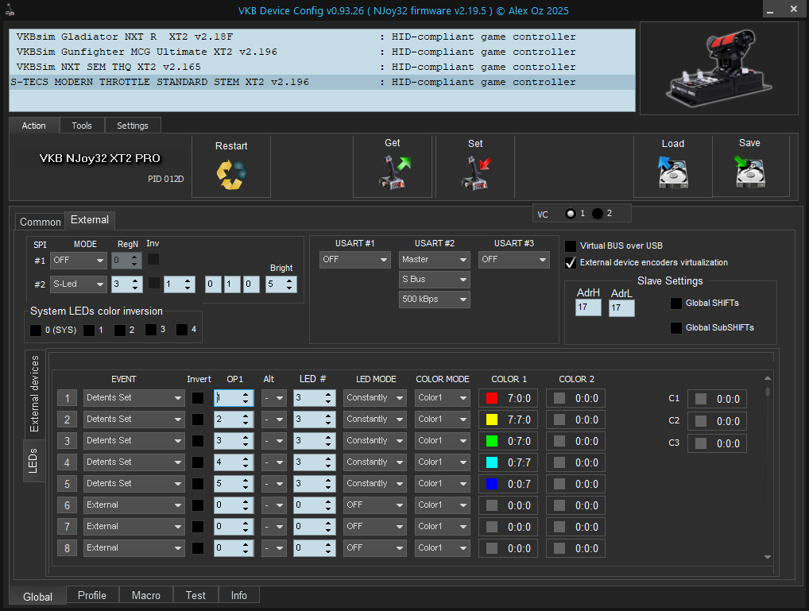Toggle system LED 4 color inversion
This screenshot has width=809, height=611.
tap(182, 330)
